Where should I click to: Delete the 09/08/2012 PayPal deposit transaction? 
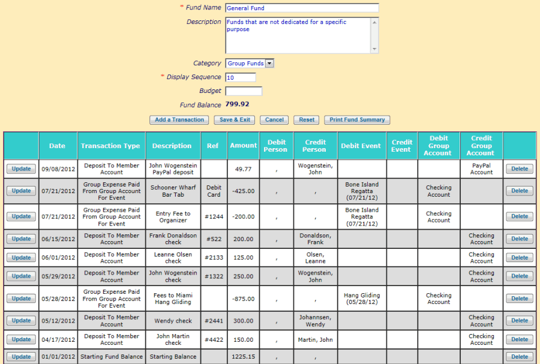520,169
